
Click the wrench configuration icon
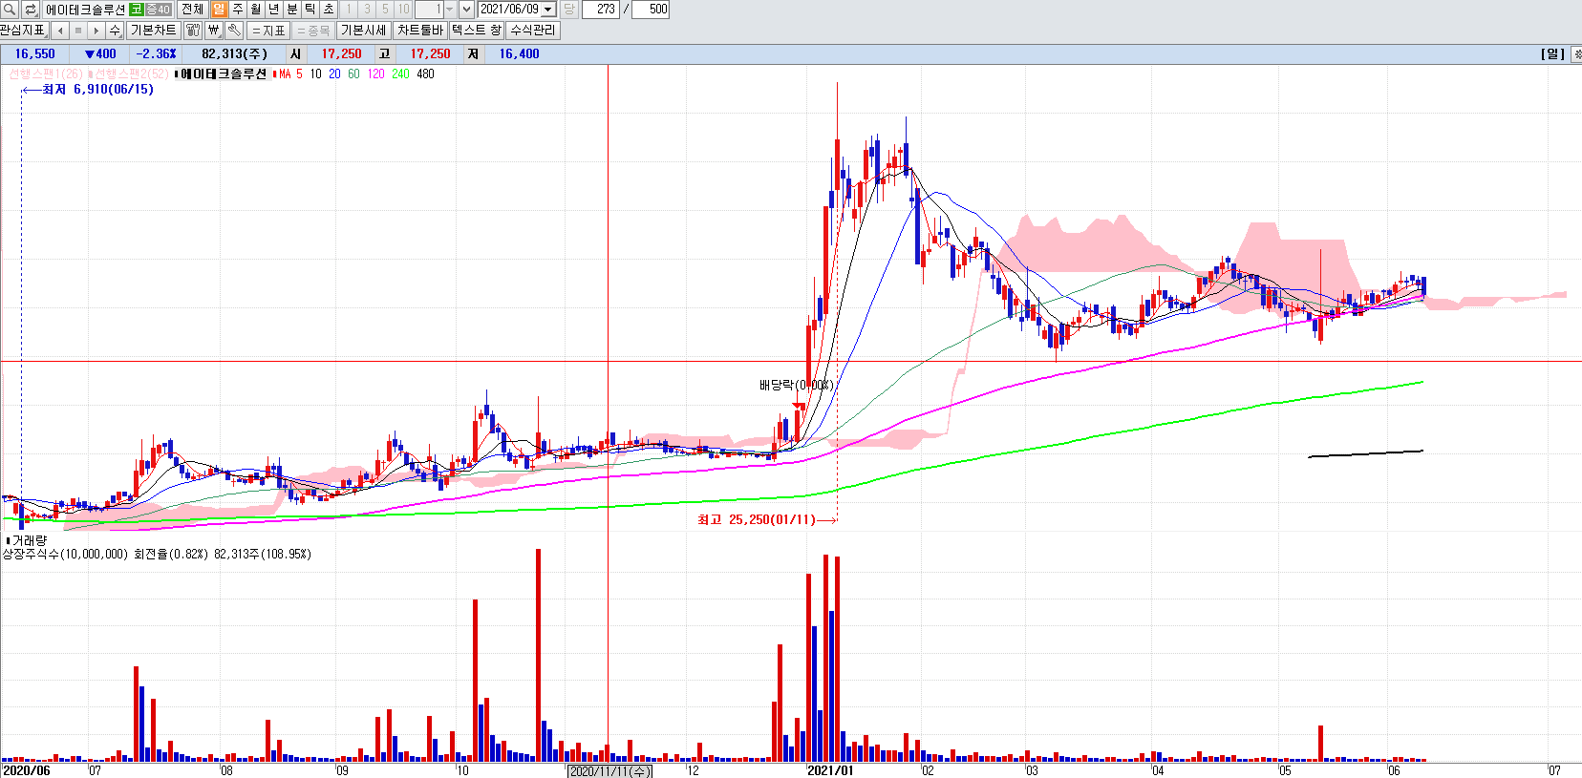pyautogui.click(x=234, y=31)
